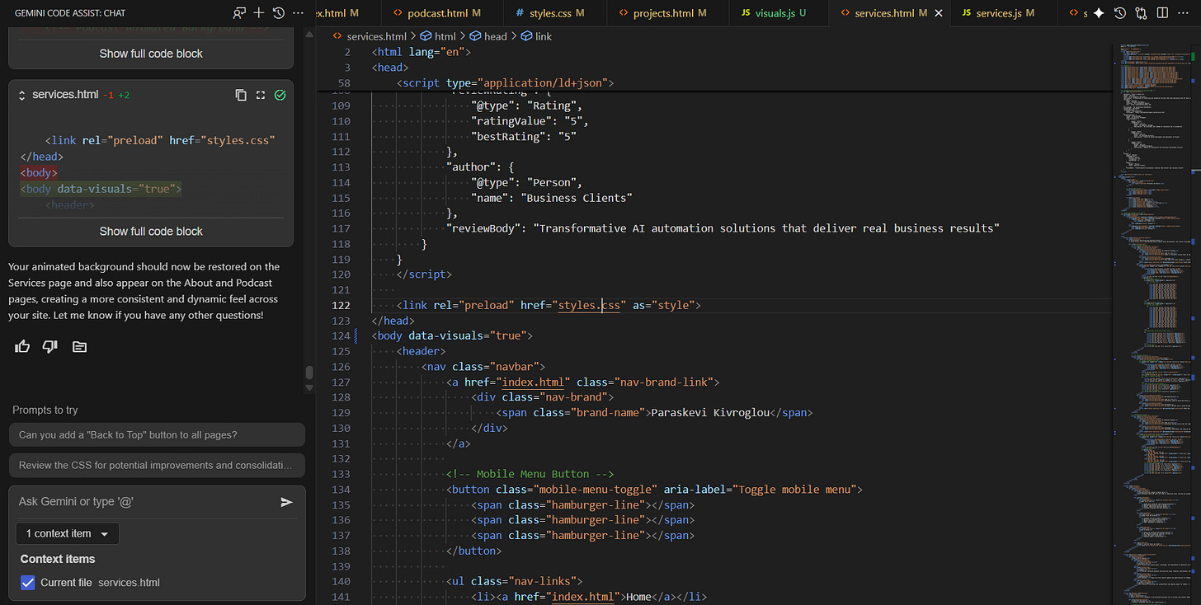
Task: Click Gemini chat scrollbar up arrow
Action: [310, 35]
